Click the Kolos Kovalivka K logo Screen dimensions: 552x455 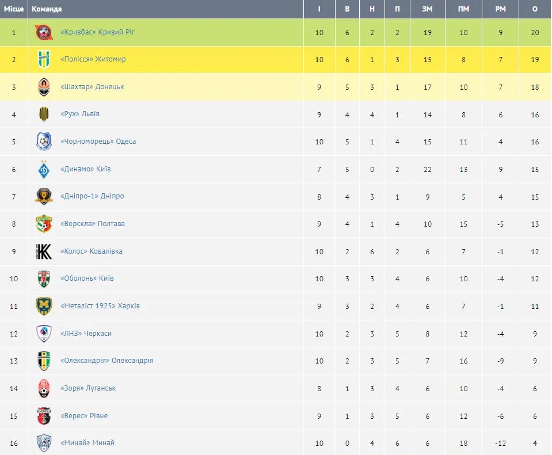tap(44, 251)
